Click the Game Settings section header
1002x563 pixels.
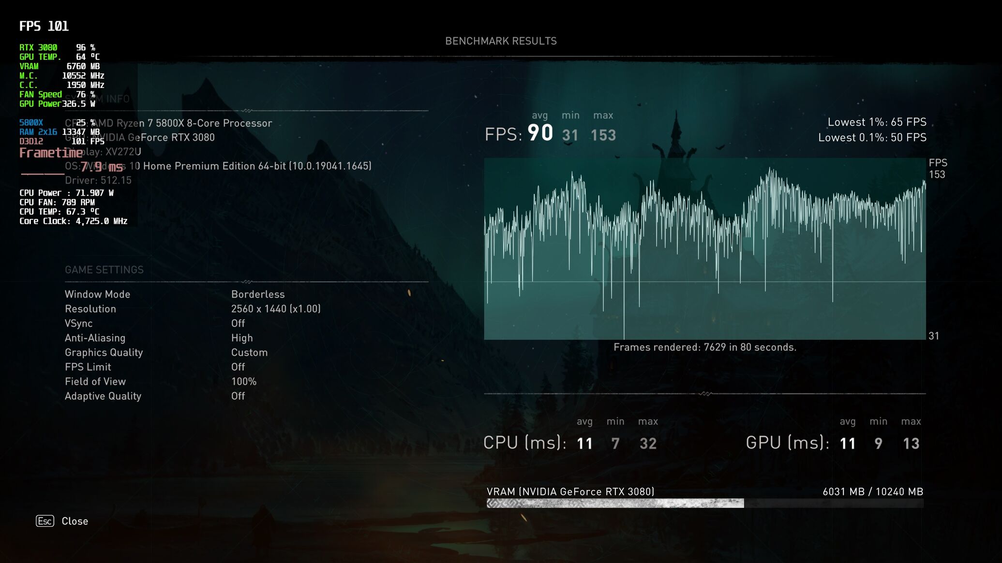point(104,270)
